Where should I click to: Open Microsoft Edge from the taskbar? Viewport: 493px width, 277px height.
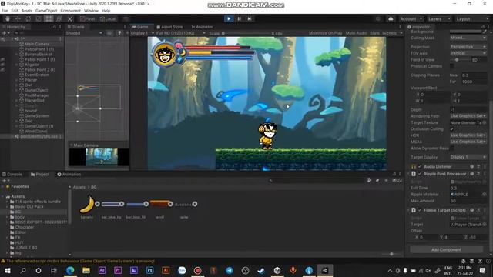[70, 270]
